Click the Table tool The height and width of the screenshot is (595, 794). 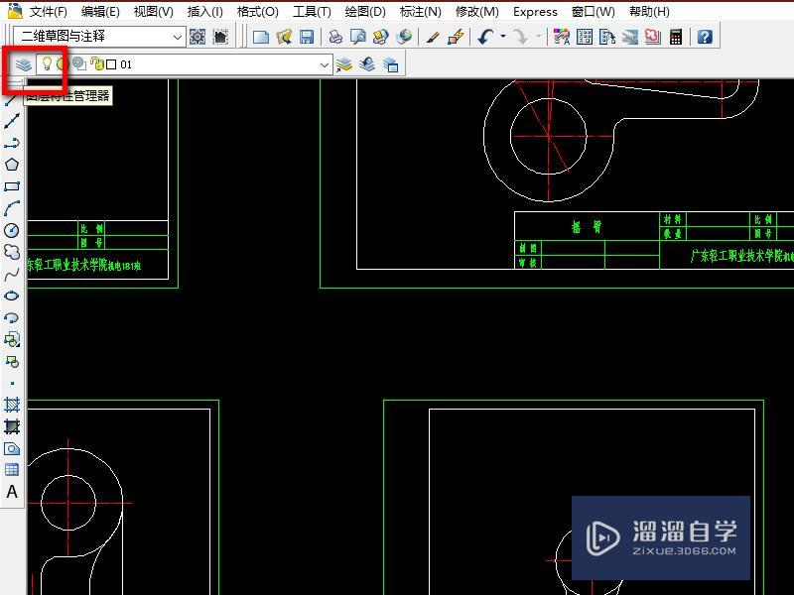12,469
